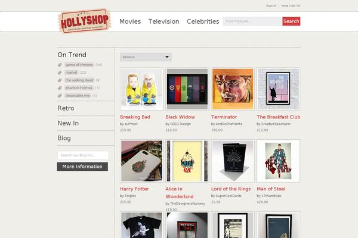Go to the Blog section
The height and width of the screenshot is (238, 358).
pyautogui.click(x=64, y=138)
